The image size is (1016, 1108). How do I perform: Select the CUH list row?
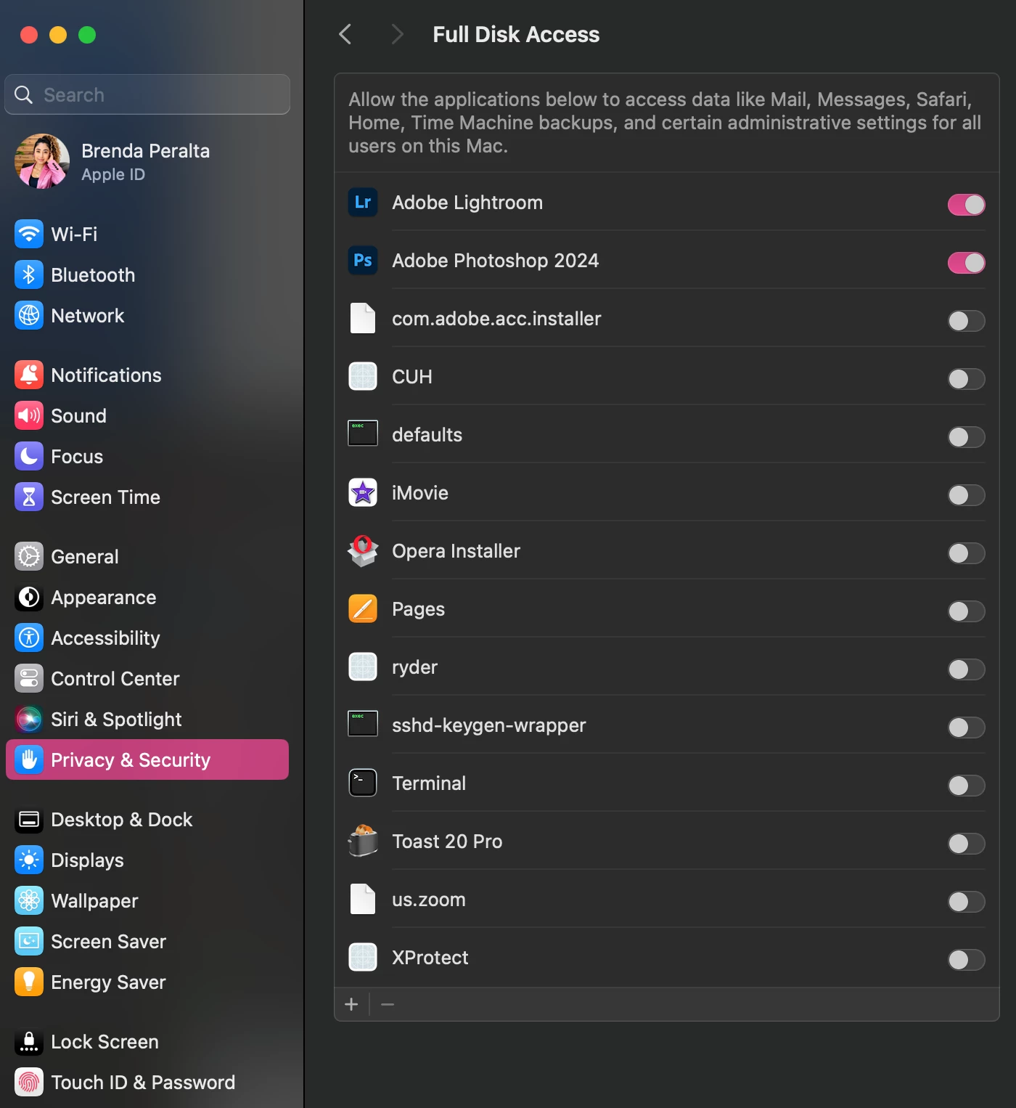pyautogui.click(x=666, y=376)
